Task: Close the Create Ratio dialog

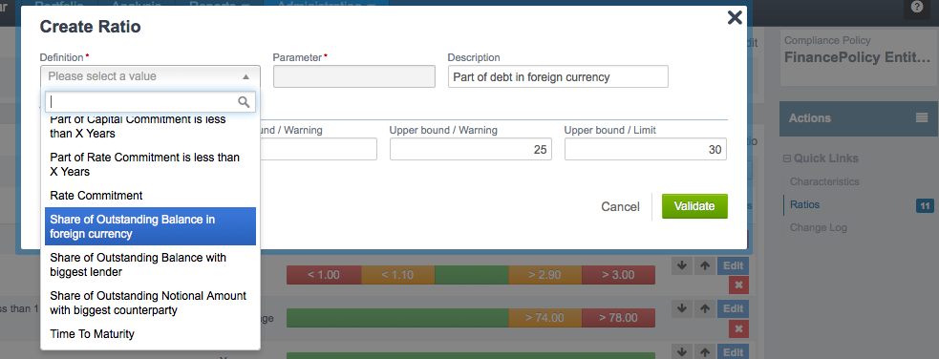Action: [735, 18]
